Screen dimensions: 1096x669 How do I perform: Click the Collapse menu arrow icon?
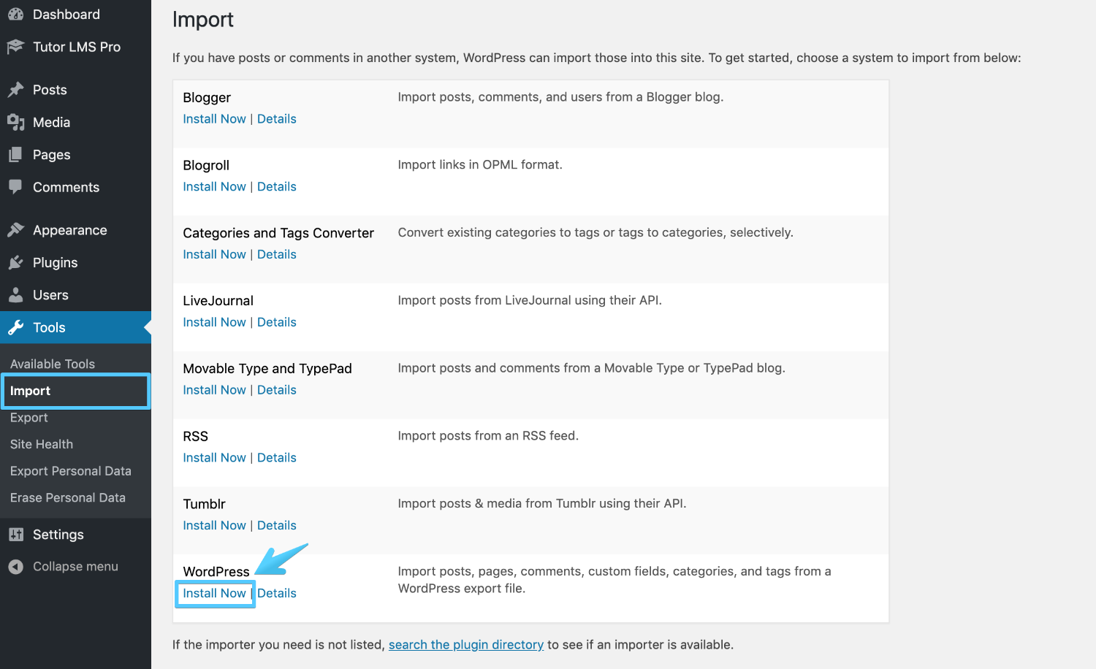point(15,567)
